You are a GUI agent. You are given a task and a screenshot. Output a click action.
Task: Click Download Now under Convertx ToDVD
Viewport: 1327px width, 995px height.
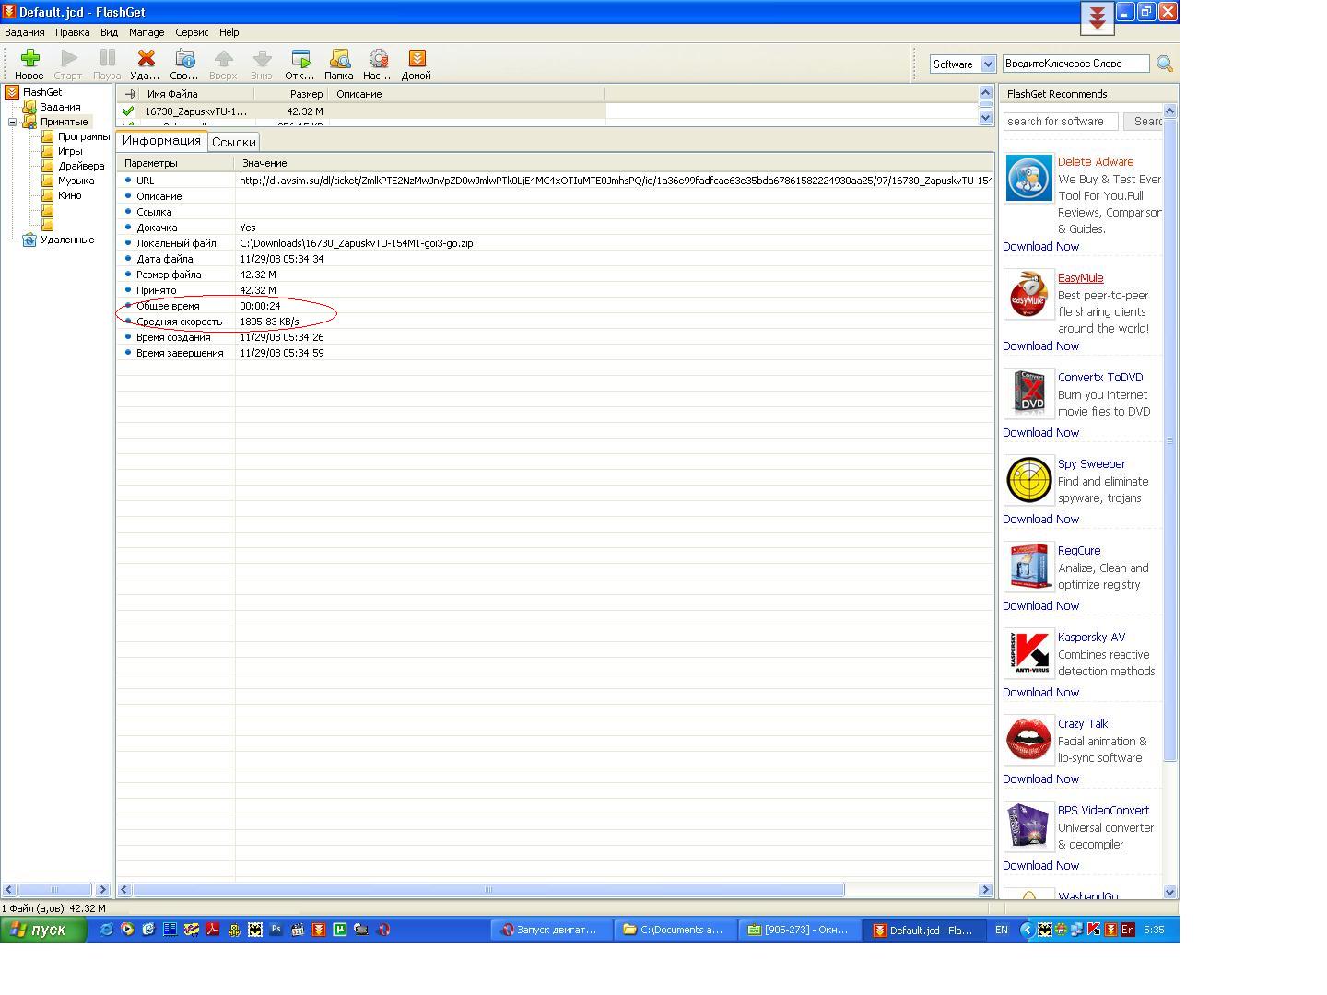[1040, 432]
